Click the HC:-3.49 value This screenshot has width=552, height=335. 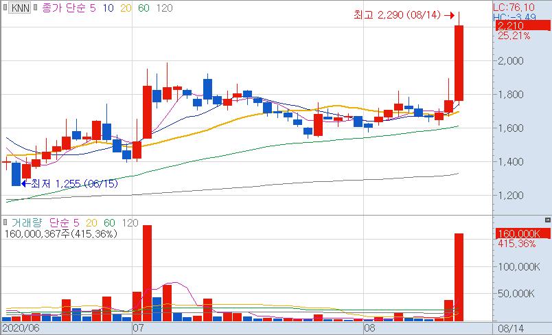coord(514,17)
